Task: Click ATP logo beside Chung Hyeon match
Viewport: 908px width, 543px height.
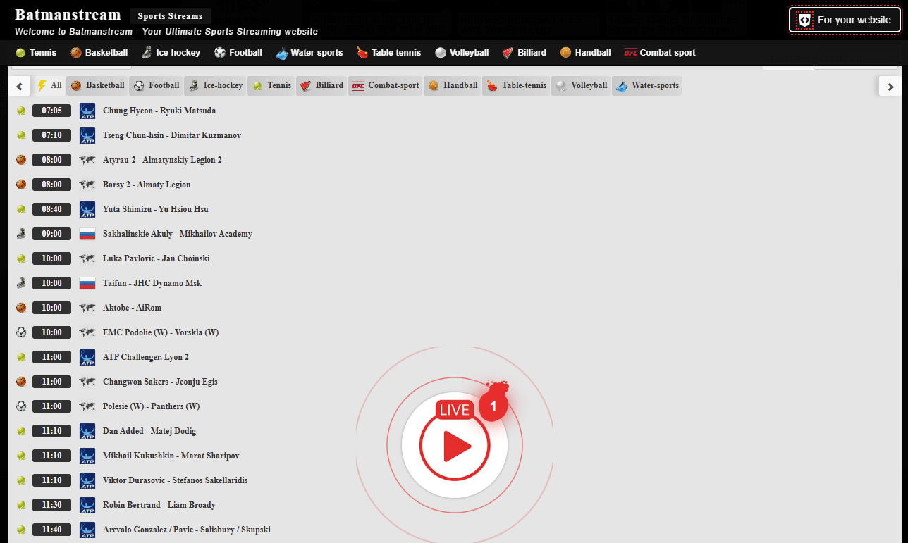Action: tap(87, 111)
